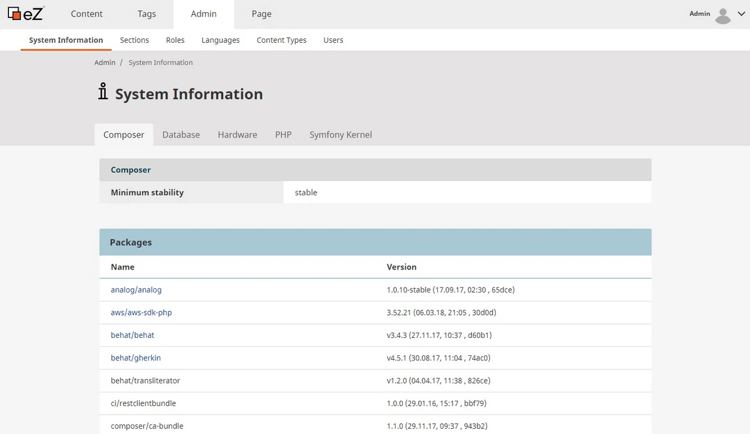
Task: Open the analog/analog package link
Action: point(136,289)
